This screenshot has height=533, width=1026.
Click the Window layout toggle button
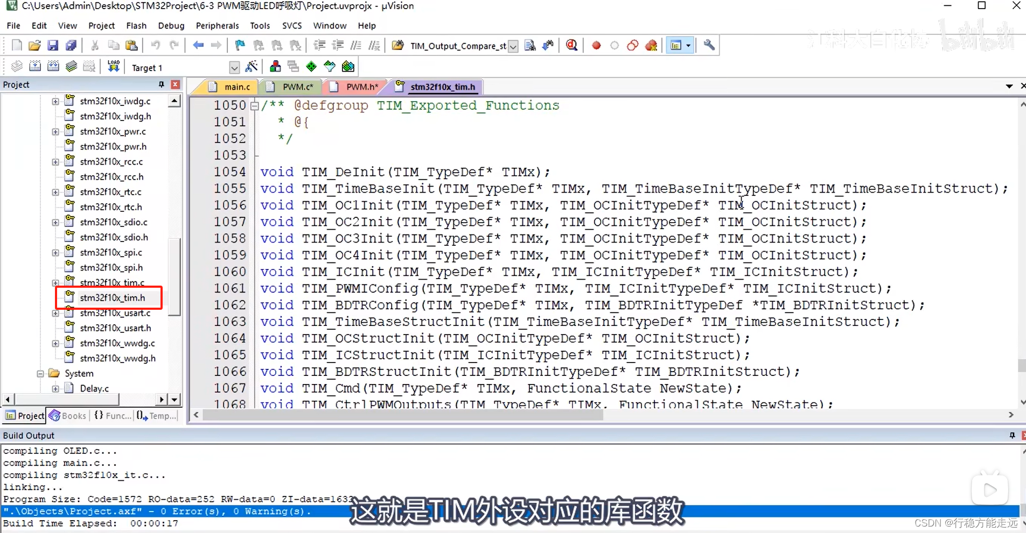click(676, 45)
